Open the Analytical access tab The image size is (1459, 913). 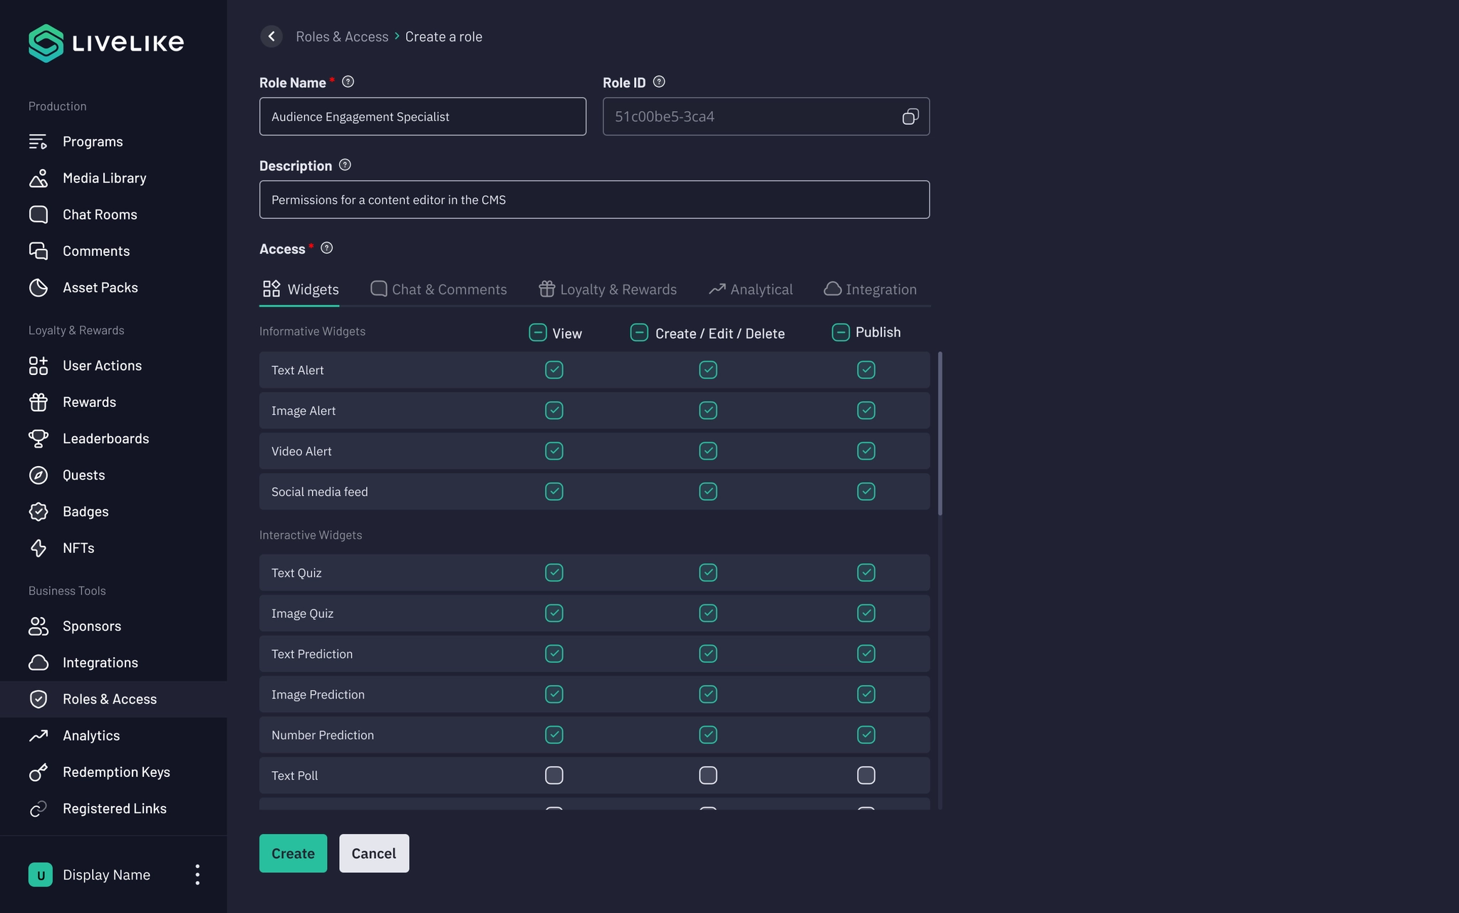(x=751, y=289)
